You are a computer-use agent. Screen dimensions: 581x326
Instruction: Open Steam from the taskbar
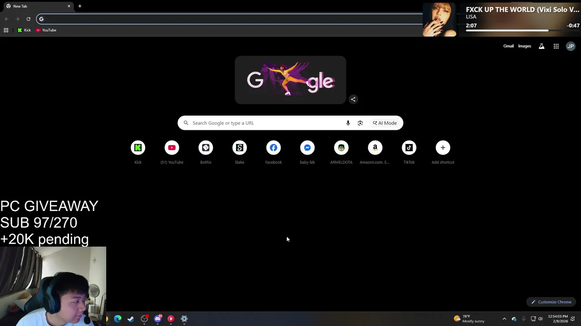pos(131,319)
